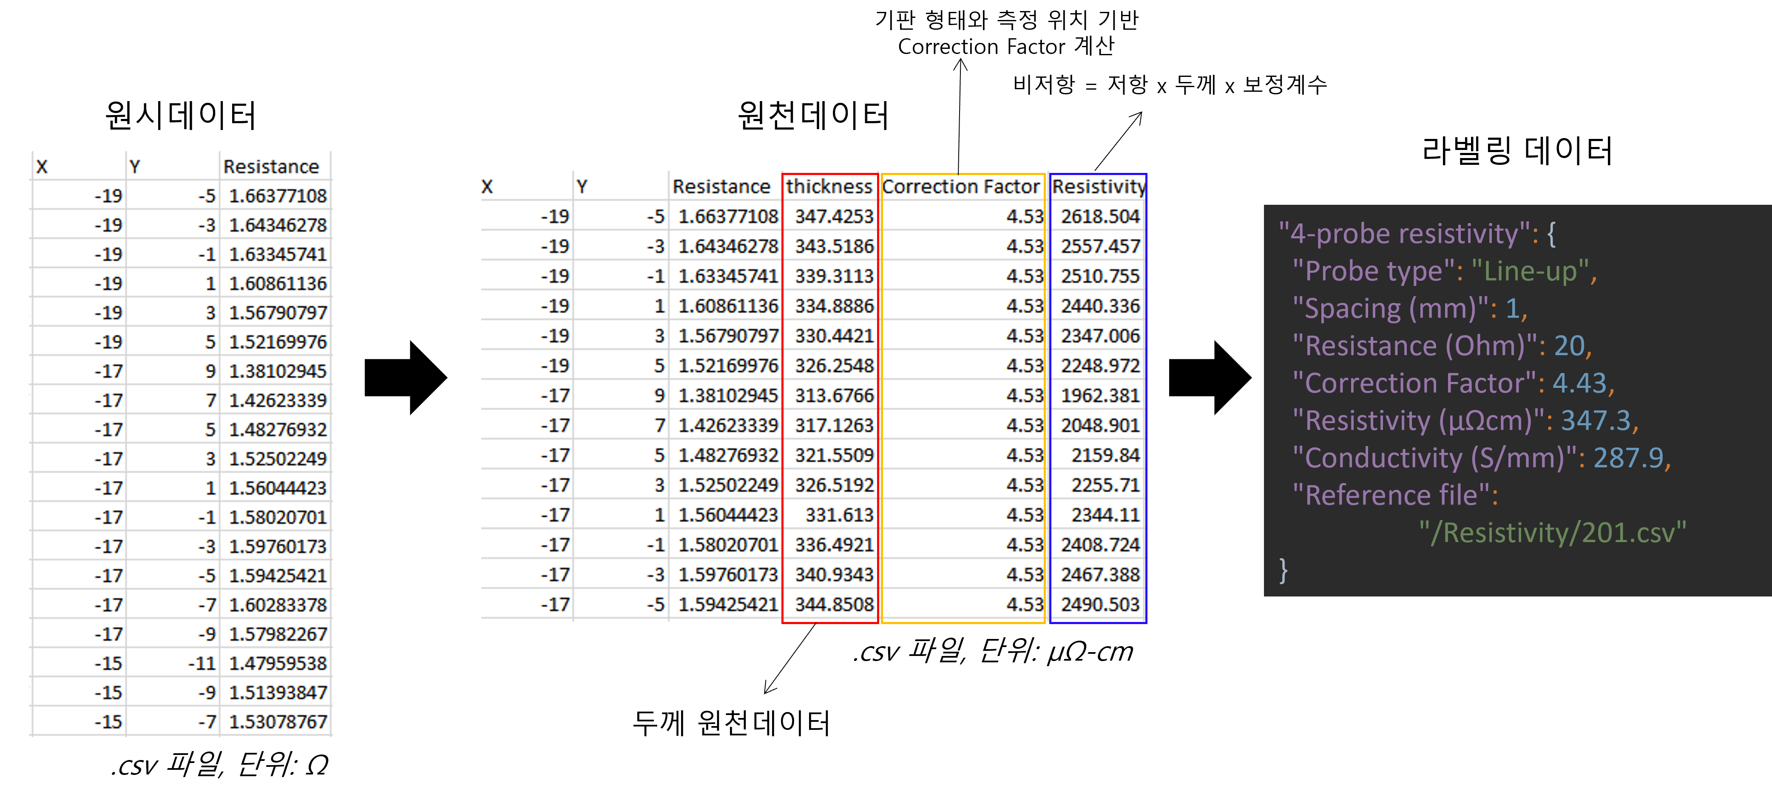
Task: Select thickness cell 339.3113
Action: point(835,276)
